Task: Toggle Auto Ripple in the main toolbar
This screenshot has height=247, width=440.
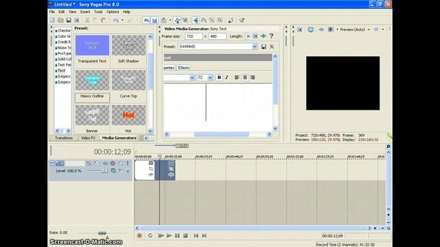Action: click(x=164, y=20)
